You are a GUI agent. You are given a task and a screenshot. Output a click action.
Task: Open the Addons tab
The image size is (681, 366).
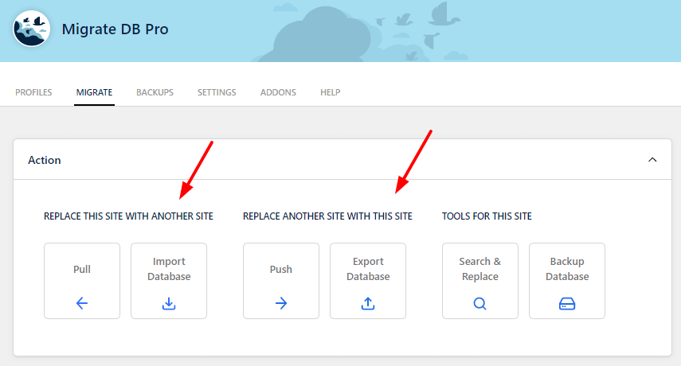[x=278, y=92]
